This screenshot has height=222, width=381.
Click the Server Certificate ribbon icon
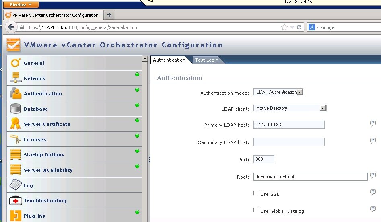coord(15,123)
